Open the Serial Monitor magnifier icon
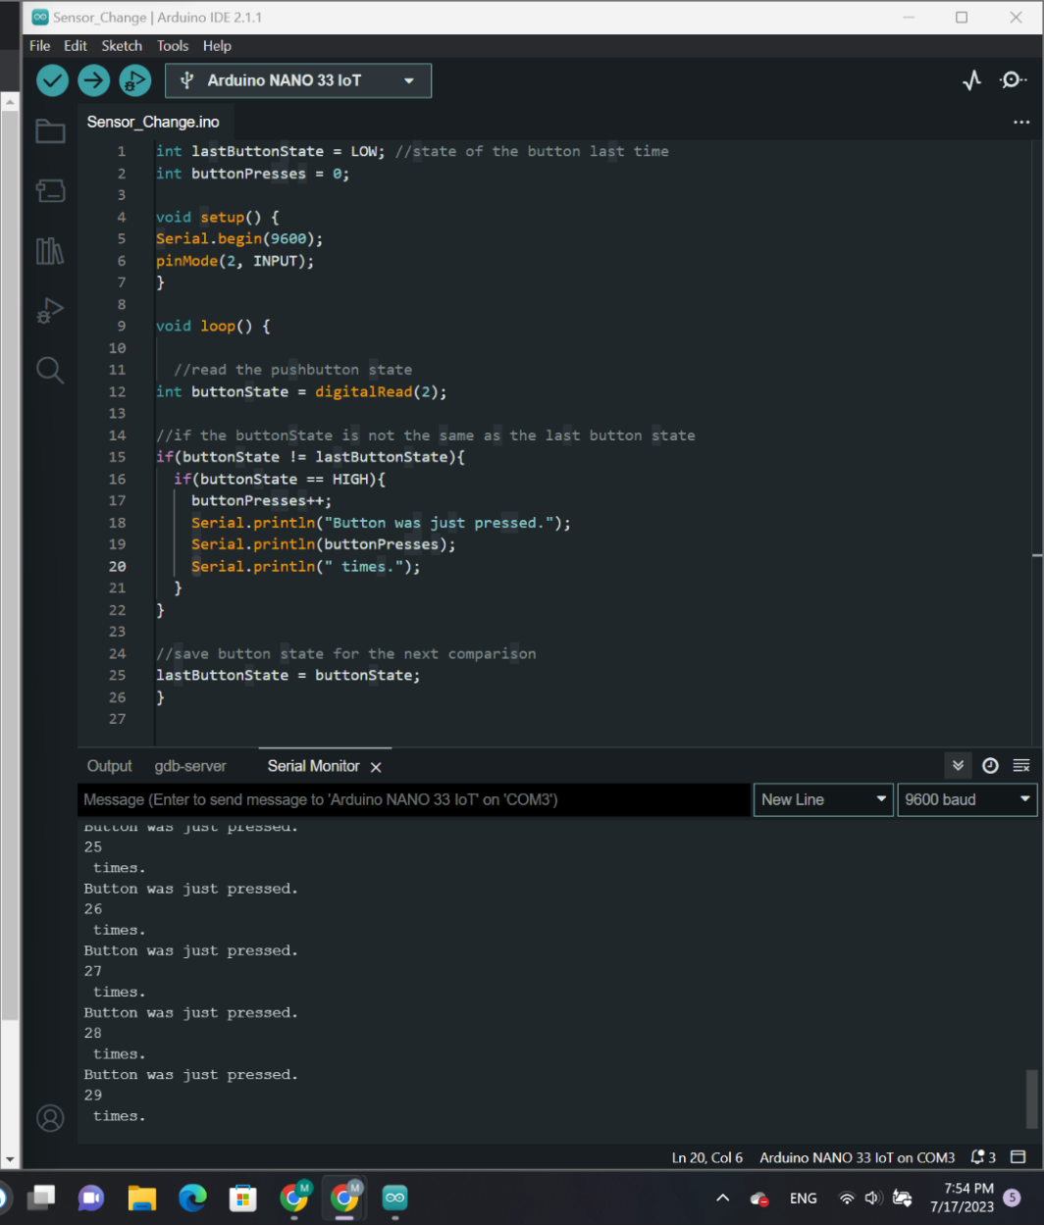1044x1226 pixels. point(1013,80)
